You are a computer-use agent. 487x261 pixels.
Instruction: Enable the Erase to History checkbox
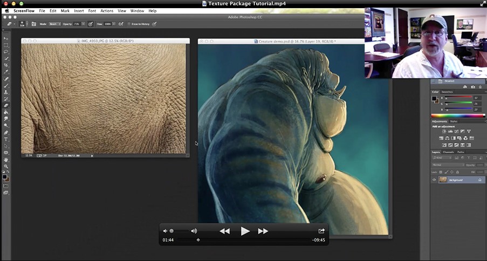coord(129,24)
